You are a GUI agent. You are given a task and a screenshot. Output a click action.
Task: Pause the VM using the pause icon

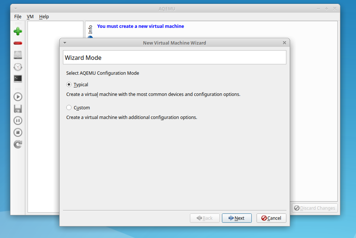pyautogui.click(x=18, y=120)
